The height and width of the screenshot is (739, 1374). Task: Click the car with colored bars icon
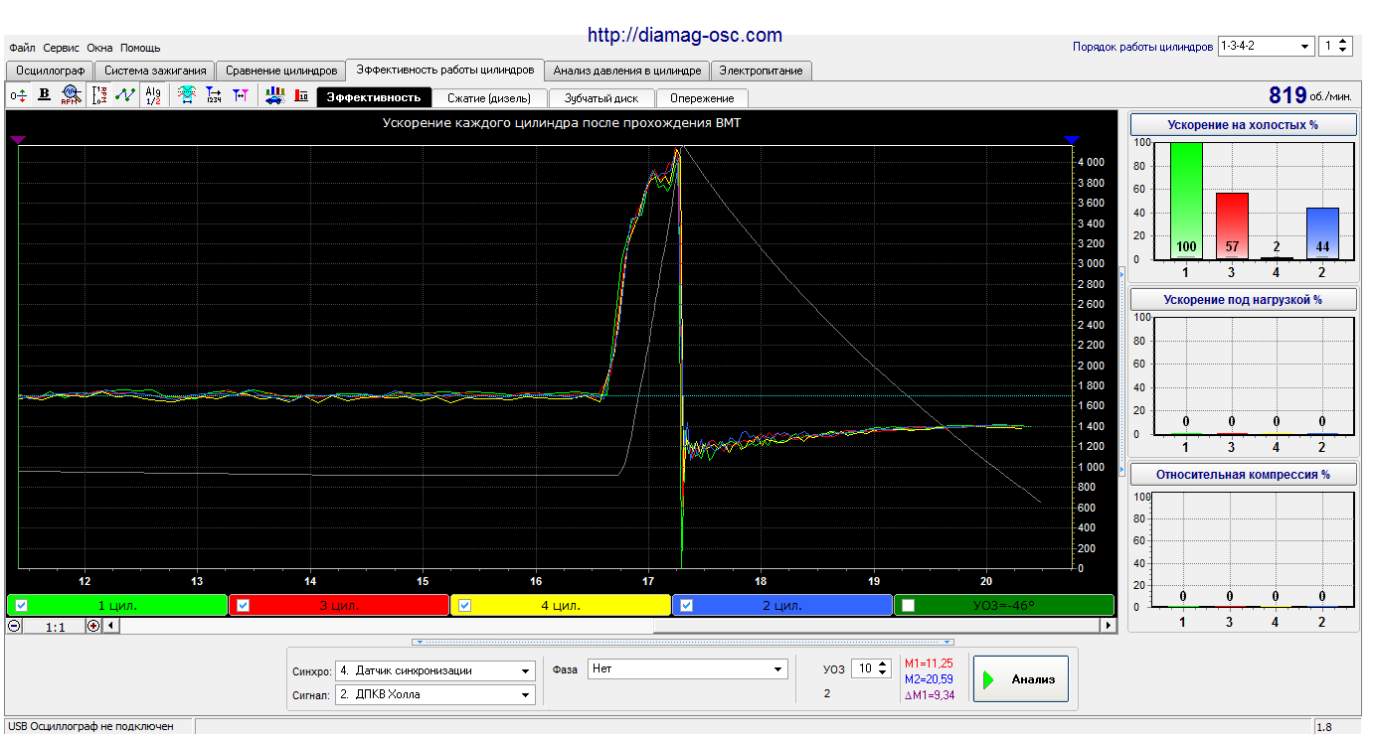275,95
